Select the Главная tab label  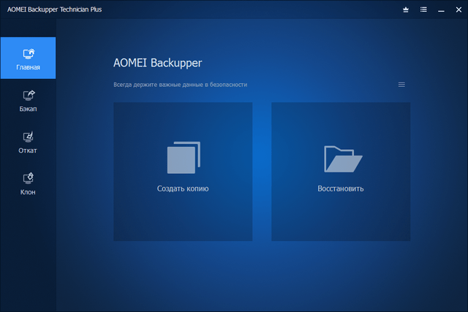point(29,67)
